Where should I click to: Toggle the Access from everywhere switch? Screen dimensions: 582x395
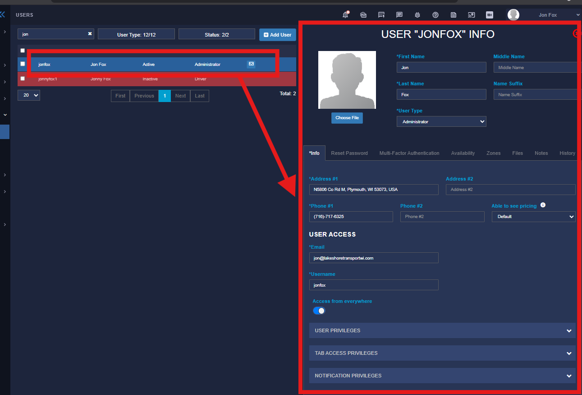pyautogui.click(x=319, y=311)
